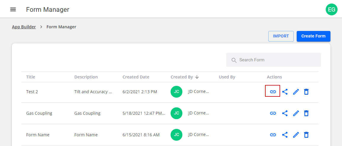Delete the Test 2 form
The width and height of the screenshot is (342, 146).
pyautogui.click(x=306, y=92)
